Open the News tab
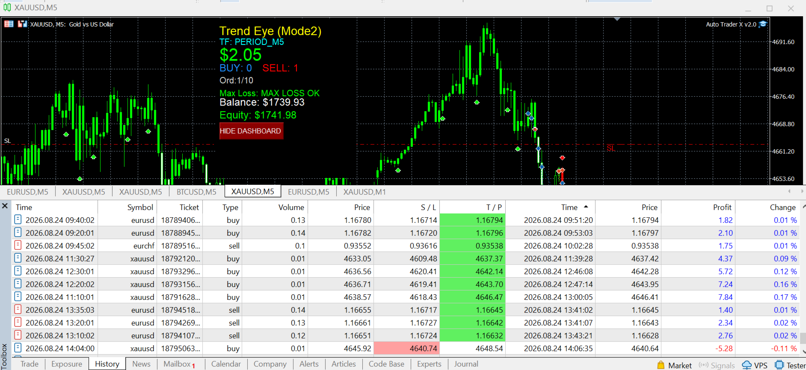The image size is (806, 370). point(141,364)
